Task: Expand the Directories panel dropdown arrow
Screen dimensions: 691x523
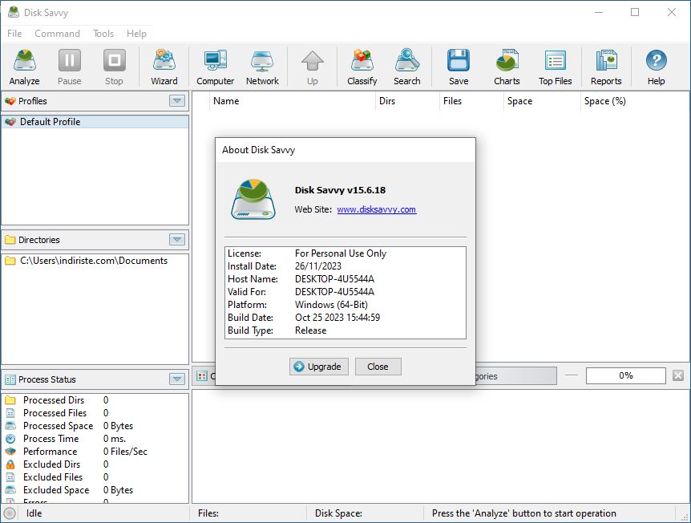Action: point(176,240)
